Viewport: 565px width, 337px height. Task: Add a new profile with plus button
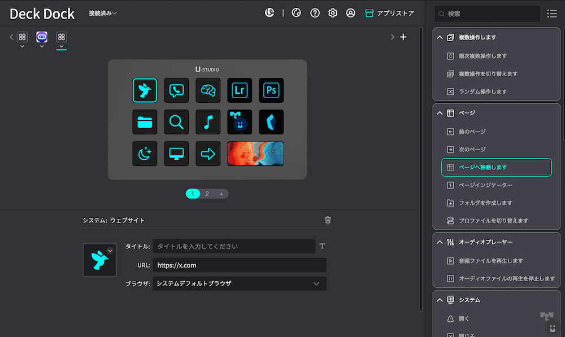pos(403,37)
